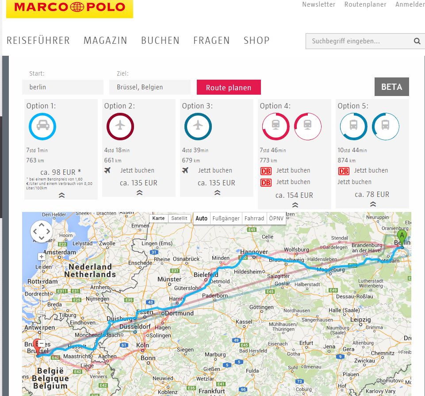Switch map to Satellit view
This screenshot has height=396, width=425.
pos(179,218)
